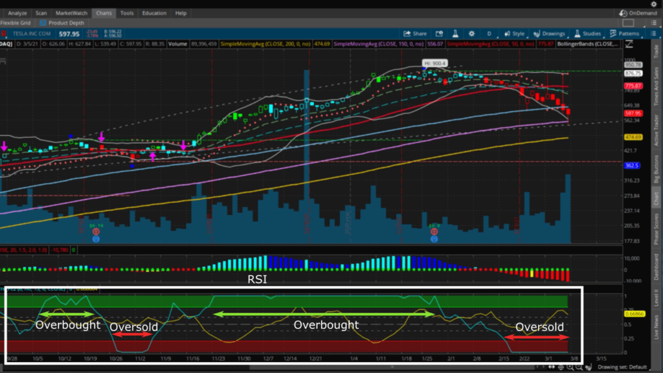Open the list menu beside grid selector
Viewport: 663px width, 373px height.
654,23
